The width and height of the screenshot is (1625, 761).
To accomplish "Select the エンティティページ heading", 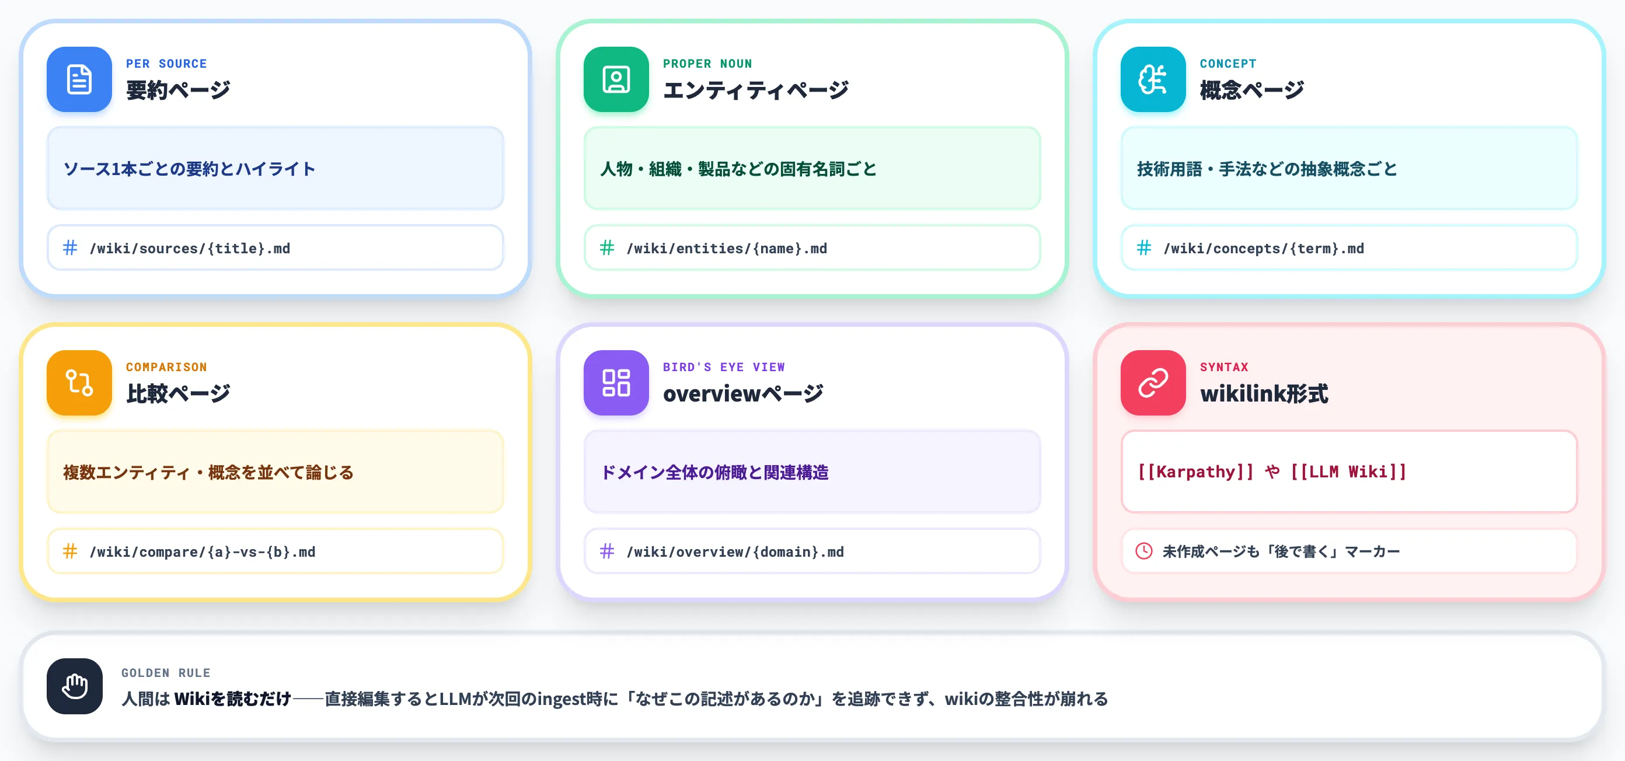I will (x=756, y=90).
